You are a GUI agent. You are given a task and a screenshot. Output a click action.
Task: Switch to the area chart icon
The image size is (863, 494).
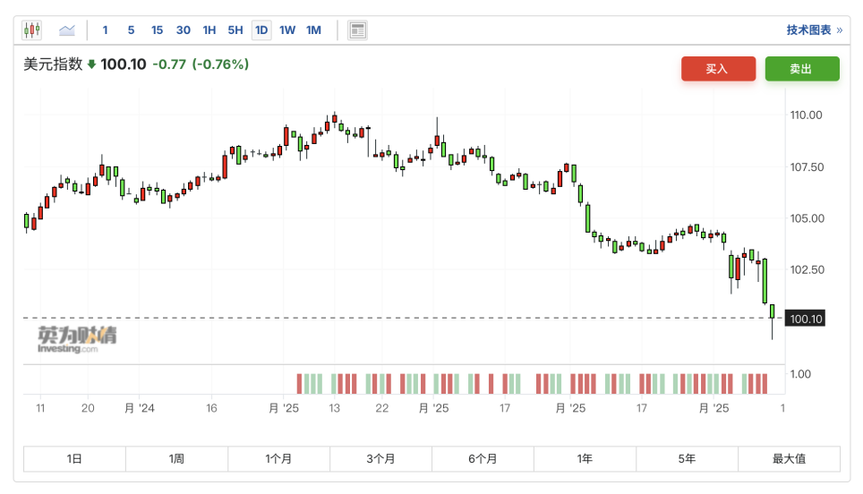pos(67,30)
